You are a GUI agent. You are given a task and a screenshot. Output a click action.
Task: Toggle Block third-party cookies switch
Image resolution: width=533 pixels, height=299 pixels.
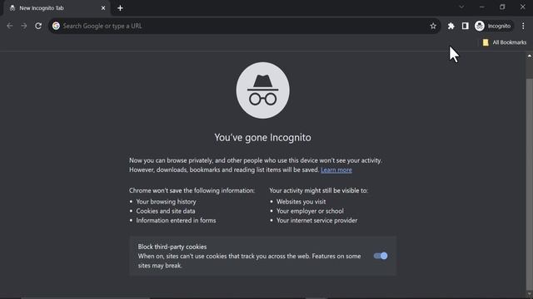click(381, 256)
